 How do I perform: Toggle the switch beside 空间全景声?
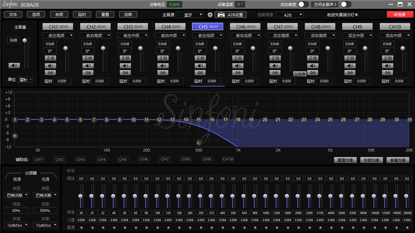pos(346,4)
